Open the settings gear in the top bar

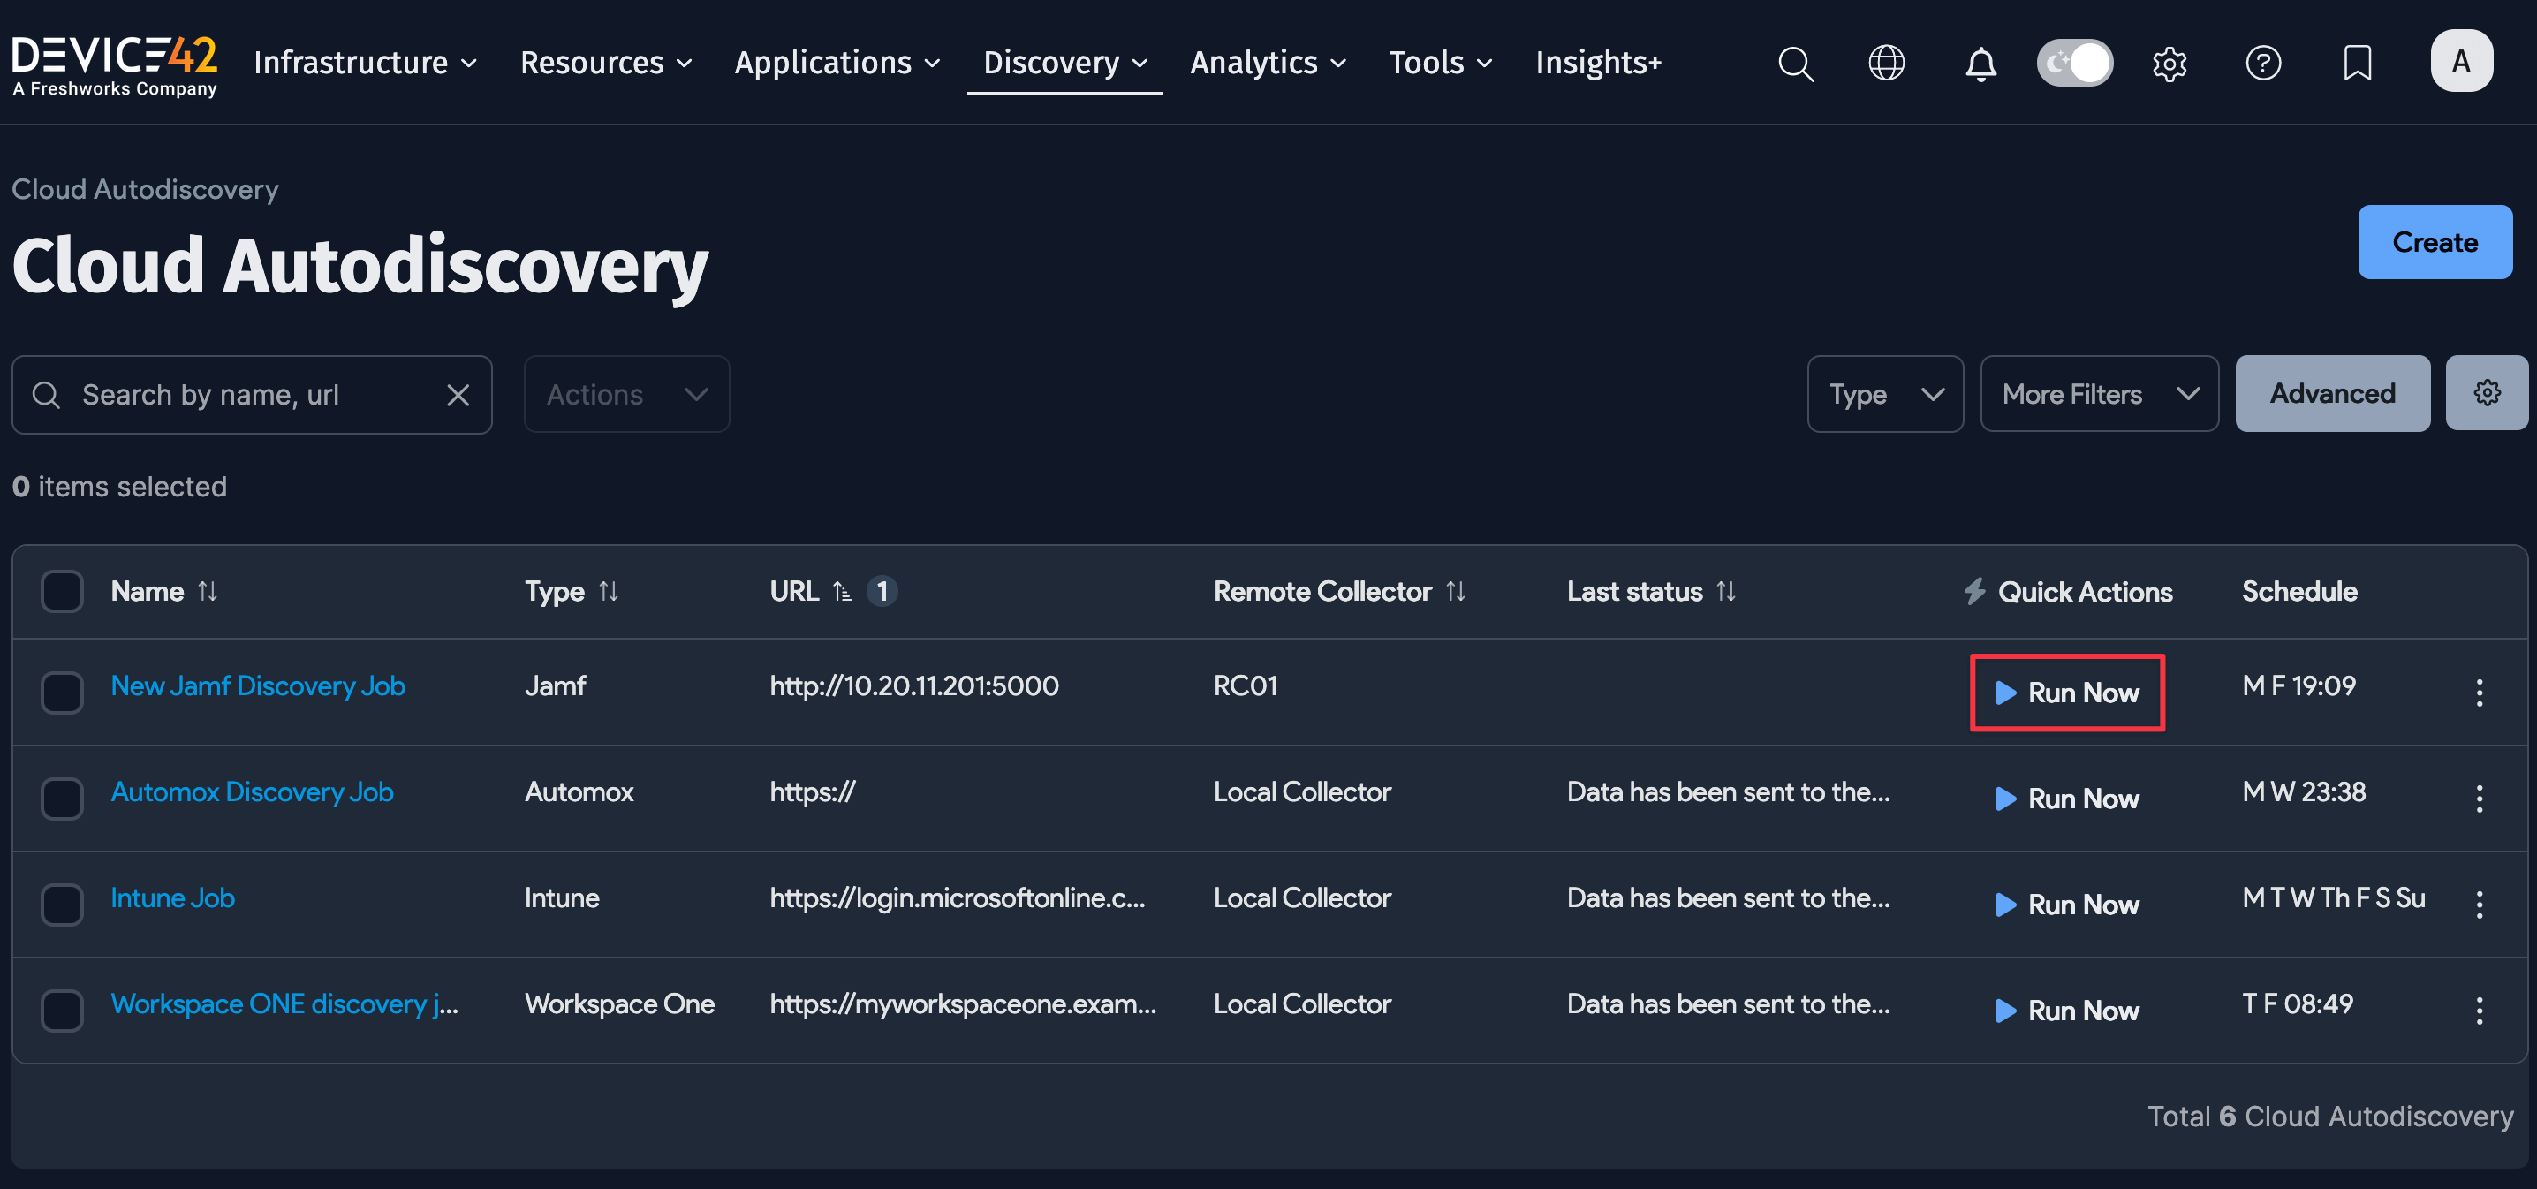coord(2170,63)
